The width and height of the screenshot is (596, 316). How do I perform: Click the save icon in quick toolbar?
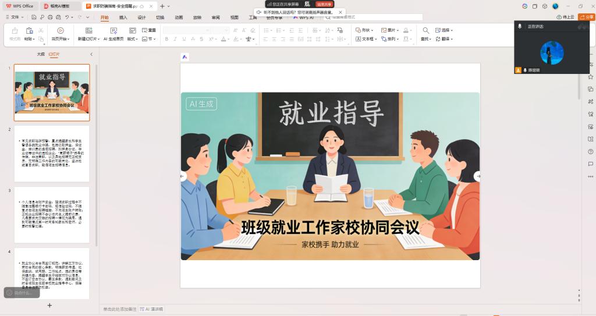(x=35, y=17)
